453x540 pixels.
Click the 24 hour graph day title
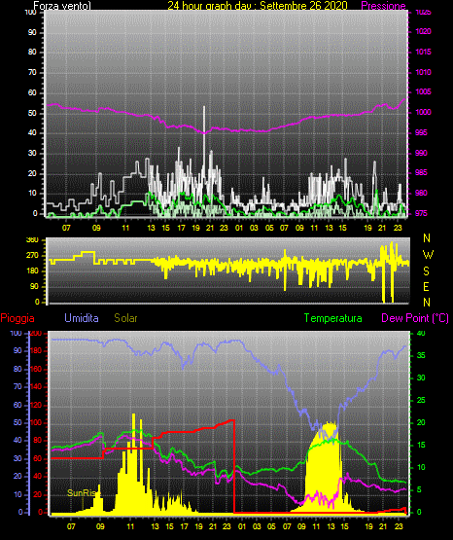click(258, 6)
